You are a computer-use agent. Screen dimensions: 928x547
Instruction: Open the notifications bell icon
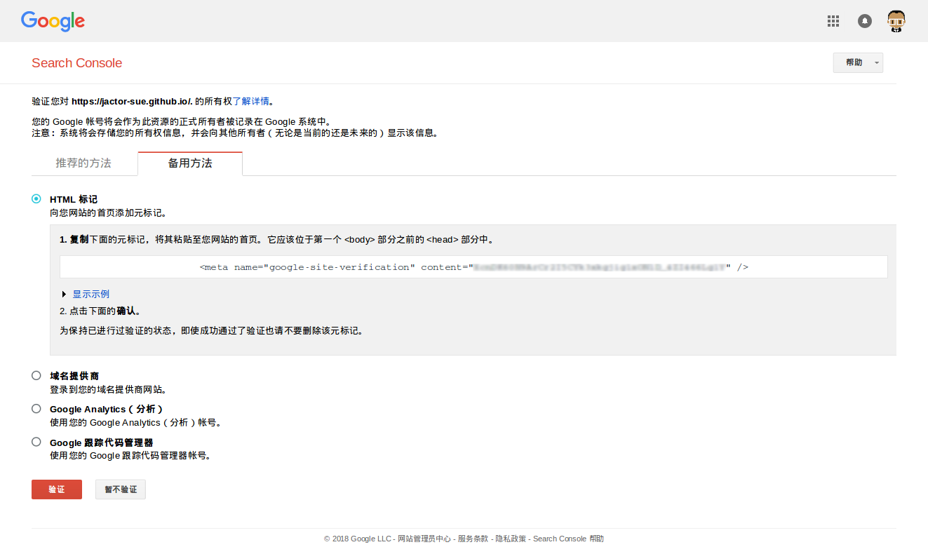[x=865, y=21]
